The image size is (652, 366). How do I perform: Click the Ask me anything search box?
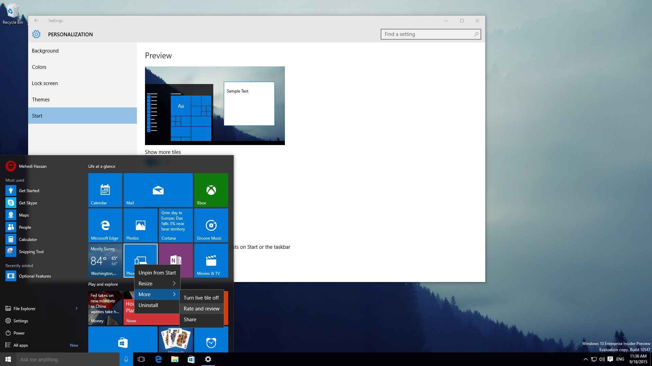pyautogui.click(x=68, y=359)
